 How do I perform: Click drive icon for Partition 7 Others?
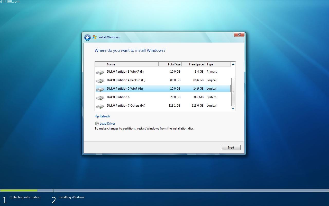(100, 106)
